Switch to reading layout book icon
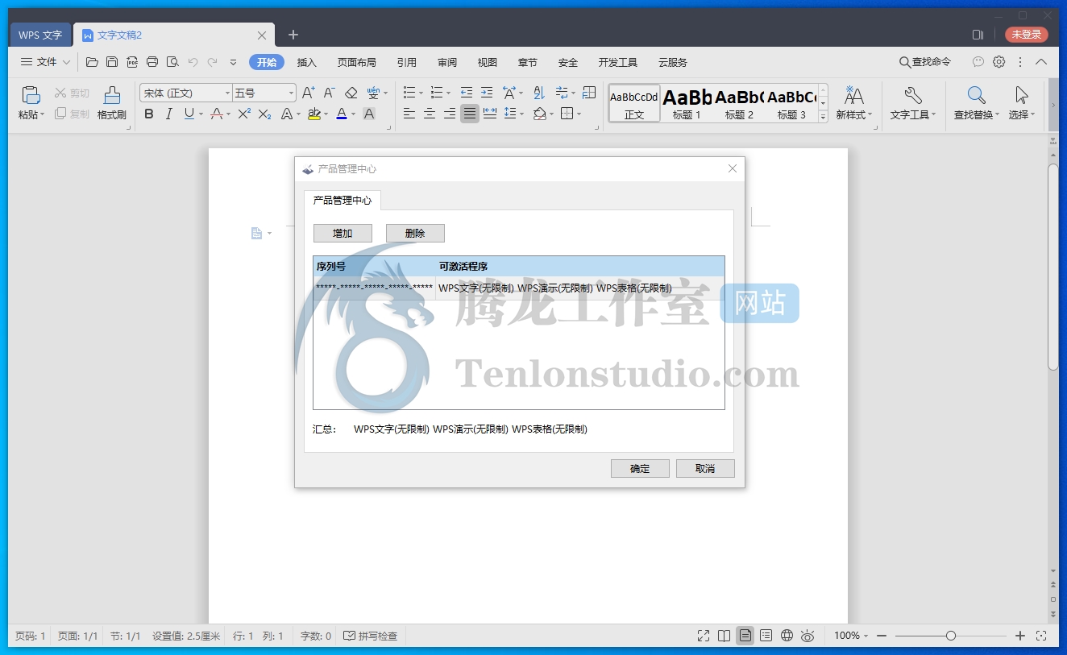Image resolution: width=1067 pixels, height=655 pixels. (x=724, y=636)
